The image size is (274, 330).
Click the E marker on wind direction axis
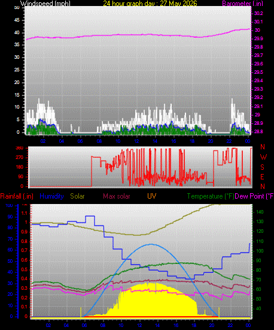pos(262,177)
